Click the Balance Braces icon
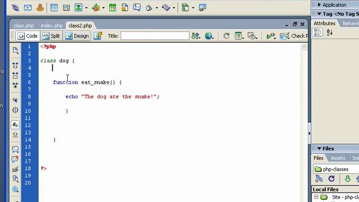 (x=15, y=110)
